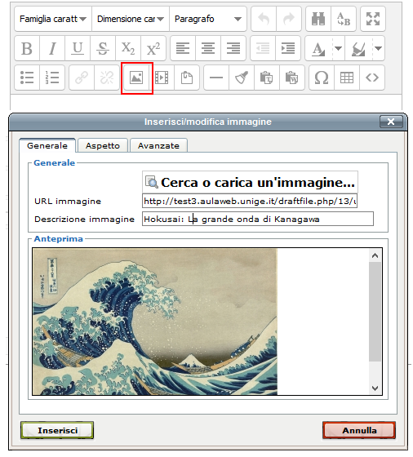Click the cleanup brush icon

(x=242, y=78)
